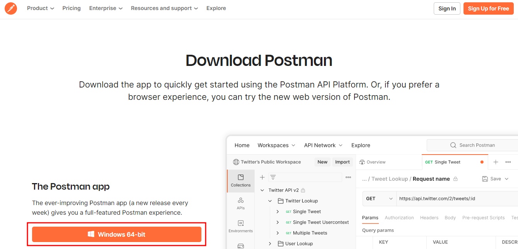The width and height of the screenshot is (518, 249).
Task: Switch to the Authorization tab
Action: [399, 218]
